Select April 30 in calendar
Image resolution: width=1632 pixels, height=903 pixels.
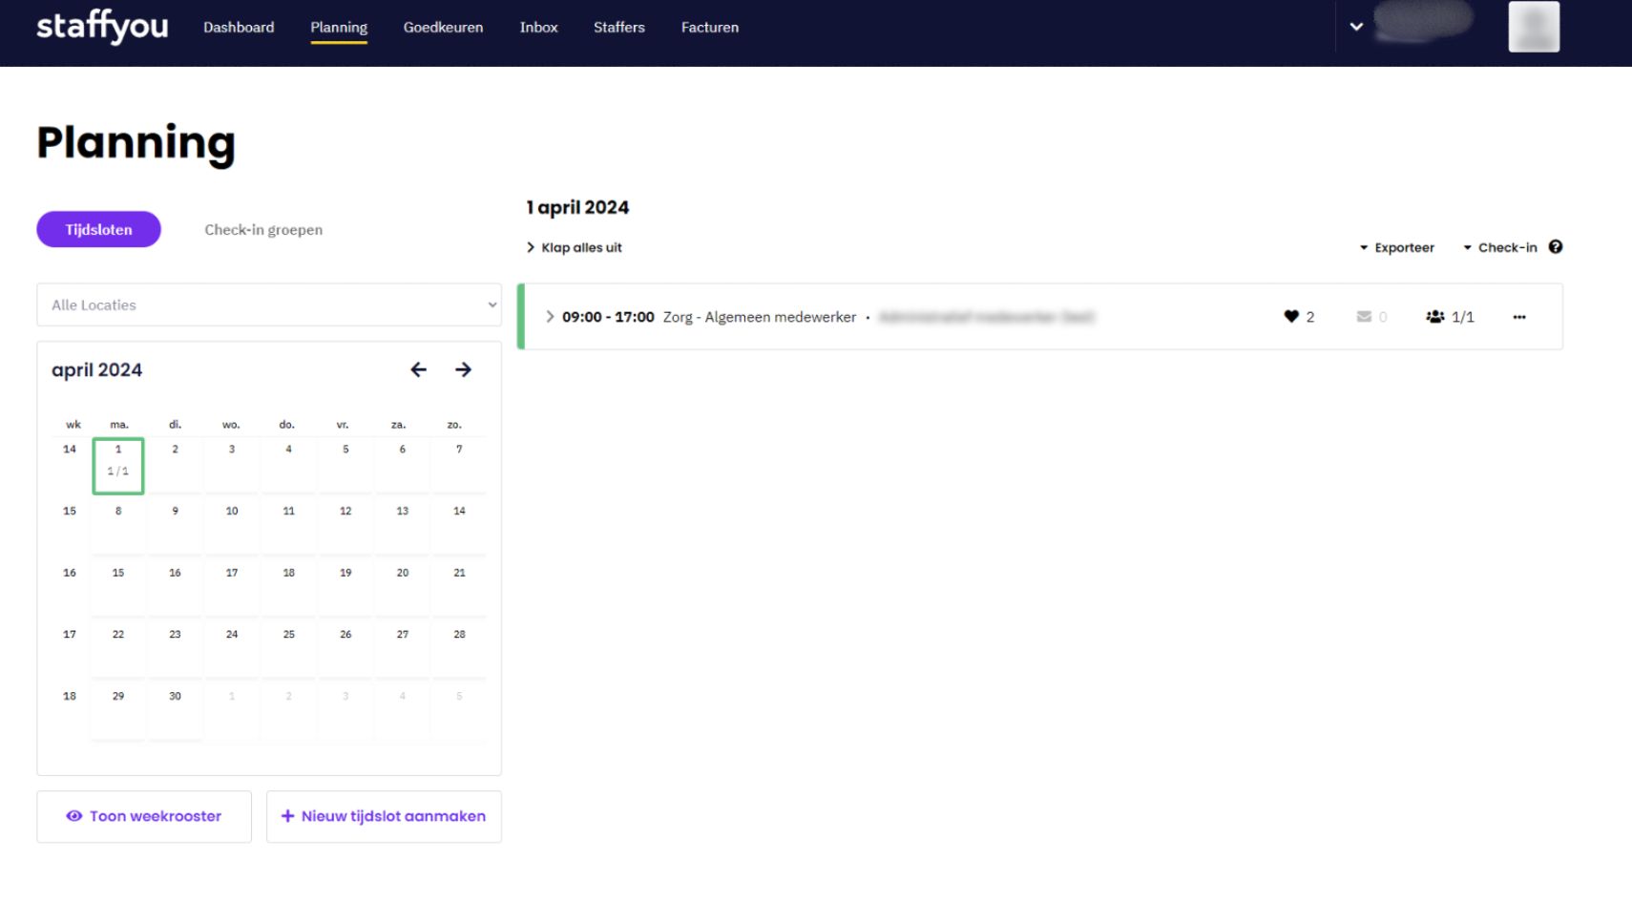click(175, 712)
